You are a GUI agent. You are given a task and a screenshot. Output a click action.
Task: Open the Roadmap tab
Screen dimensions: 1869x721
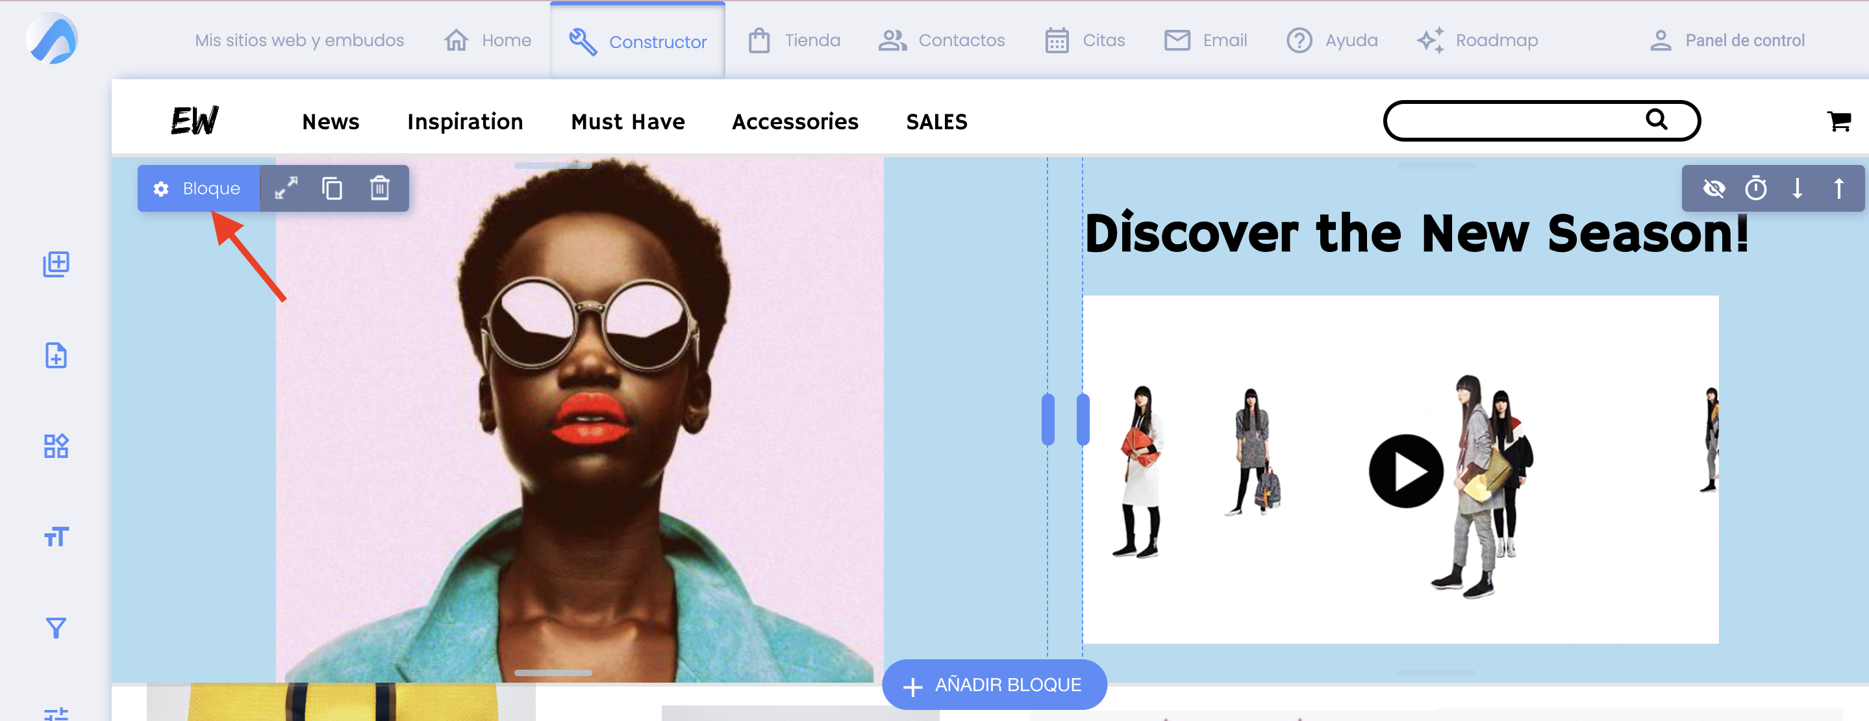pyautogui.click(x=1477, y=41)
